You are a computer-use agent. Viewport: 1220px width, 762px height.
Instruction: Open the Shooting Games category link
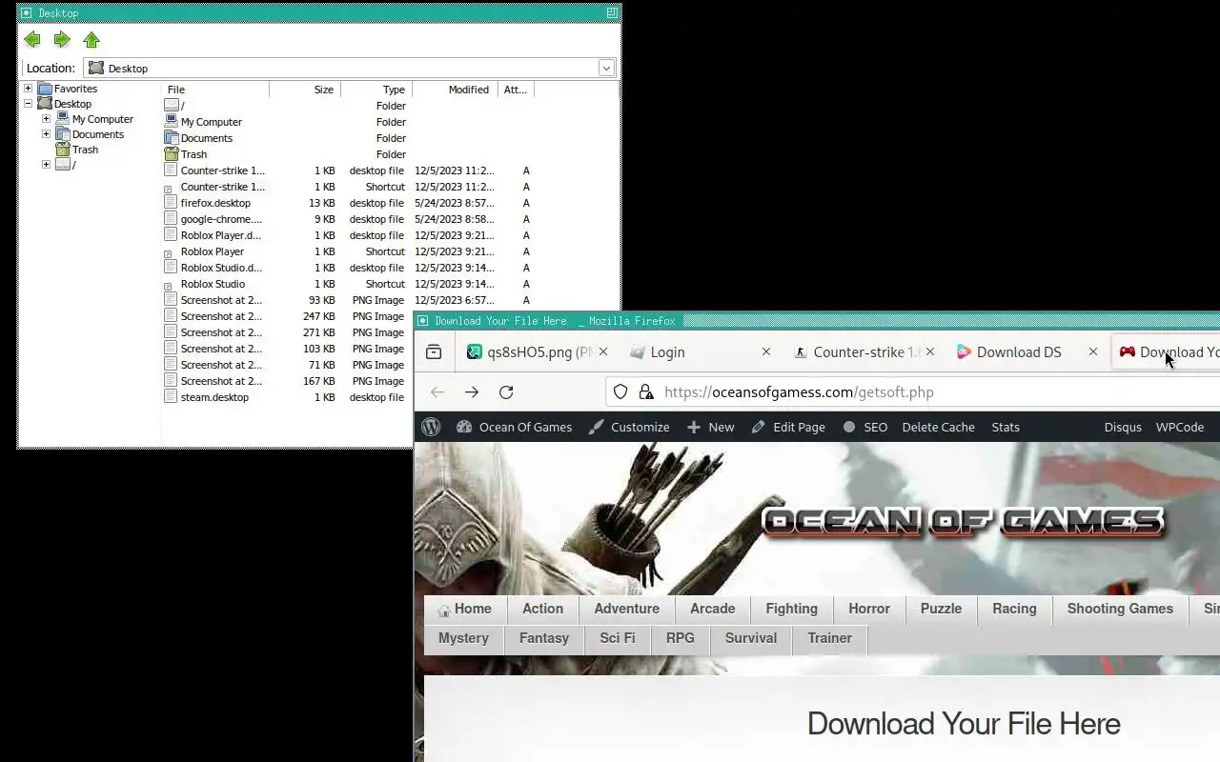[1120, 609]
